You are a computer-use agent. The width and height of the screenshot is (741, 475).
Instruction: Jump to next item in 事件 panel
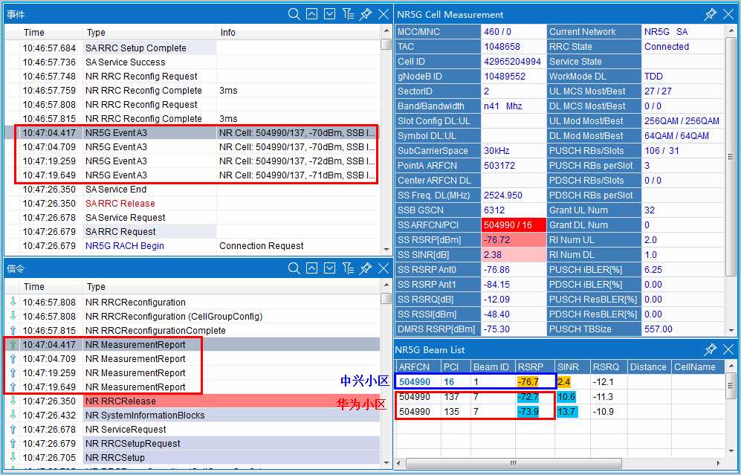[330, 14]
